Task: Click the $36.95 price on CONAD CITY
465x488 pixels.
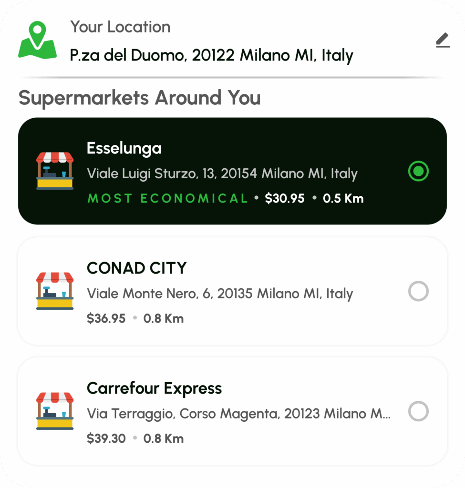Action: pyautogui.click(x=106, y=318)
